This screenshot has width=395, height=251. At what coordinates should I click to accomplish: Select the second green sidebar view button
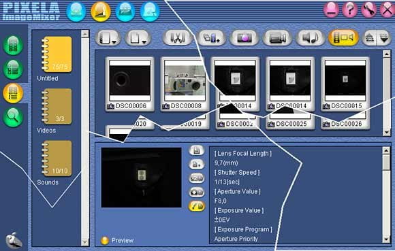coord(13,69)
